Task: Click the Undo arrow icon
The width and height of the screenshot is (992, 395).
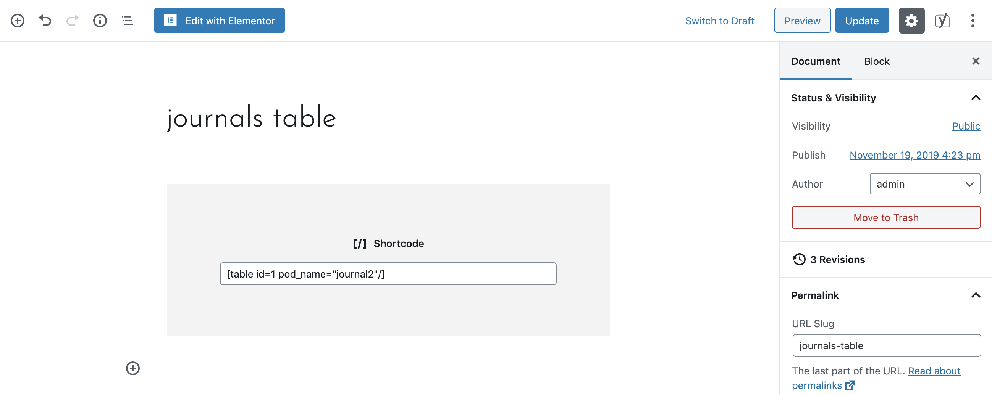Action: [x=45, y=20]
